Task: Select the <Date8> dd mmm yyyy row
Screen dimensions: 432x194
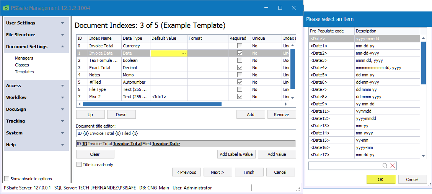Action: coord(364,97)
